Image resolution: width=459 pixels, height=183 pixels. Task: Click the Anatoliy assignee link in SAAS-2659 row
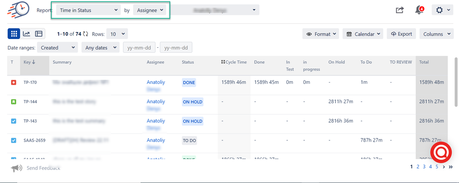(156, 140)
